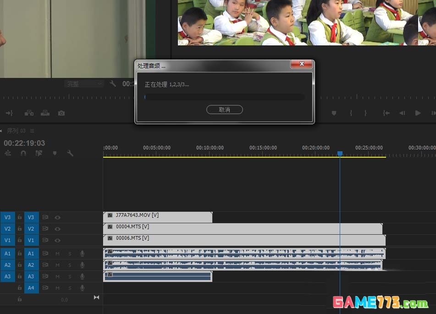Toggle track lock on V2
The image size is (436, 314).
pyautogui.click(x=19, y=228)
